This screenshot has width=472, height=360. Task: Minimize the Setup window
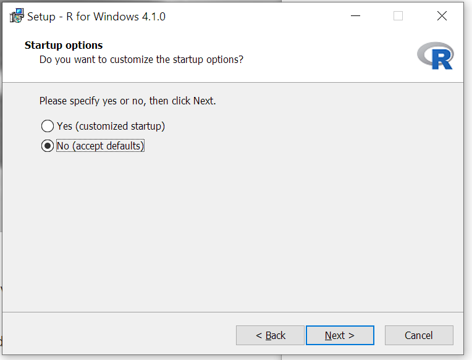click(355, 16)
